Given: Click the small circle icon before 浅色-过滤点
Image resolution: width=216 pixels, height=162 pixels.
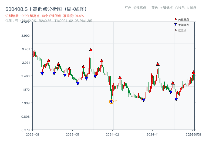Looking at the screenshot, I should tap(177, 8).
